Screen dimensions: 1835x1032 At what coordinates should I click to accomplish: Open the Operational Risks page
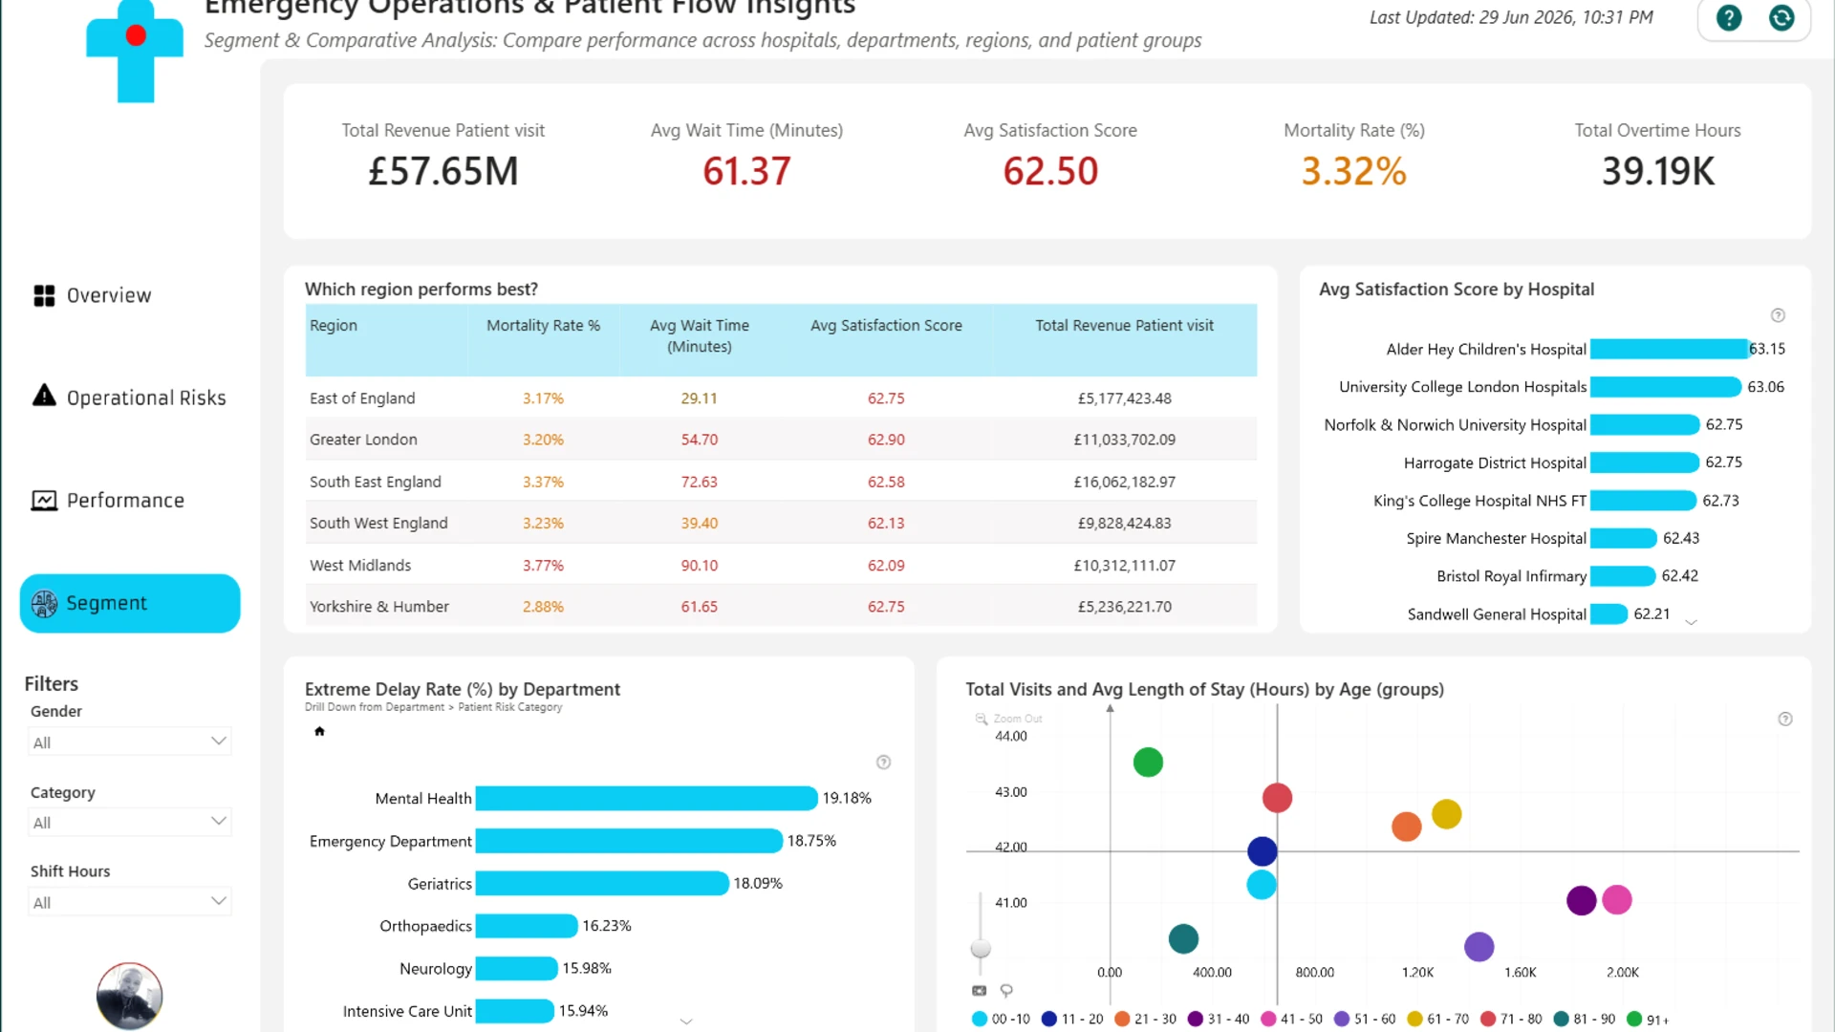tap(130, 398)
